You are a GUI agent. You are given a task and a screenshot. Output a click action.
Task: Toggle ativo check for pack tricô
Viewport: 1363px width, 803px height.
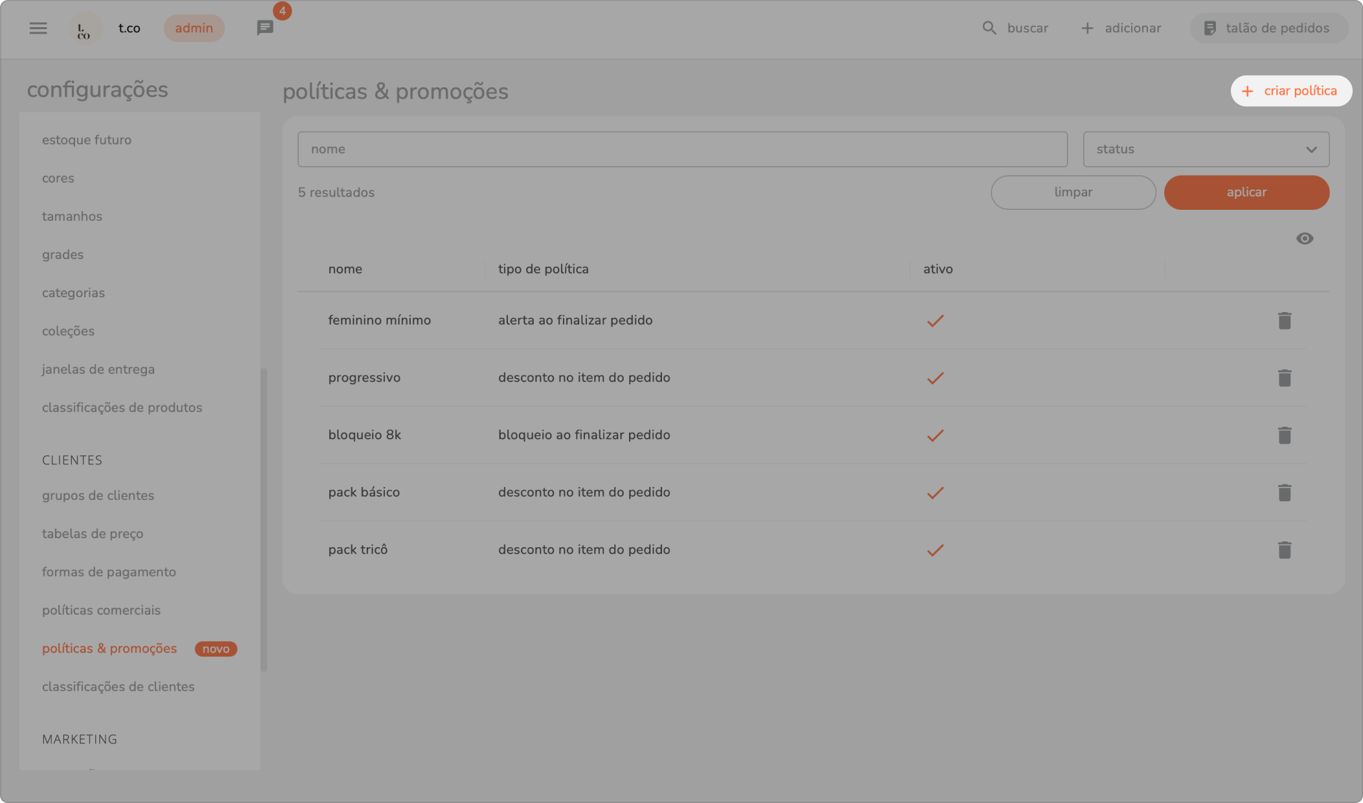point(935,550)
